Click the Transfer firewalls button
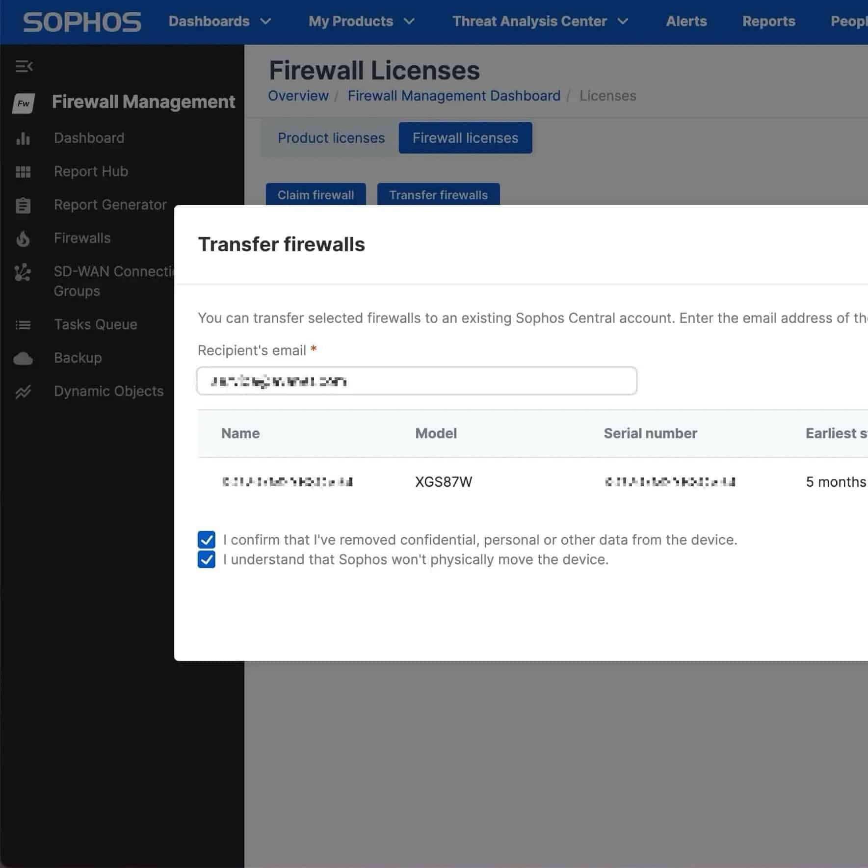Screen dimensions: 868x868 coord(438,194)
